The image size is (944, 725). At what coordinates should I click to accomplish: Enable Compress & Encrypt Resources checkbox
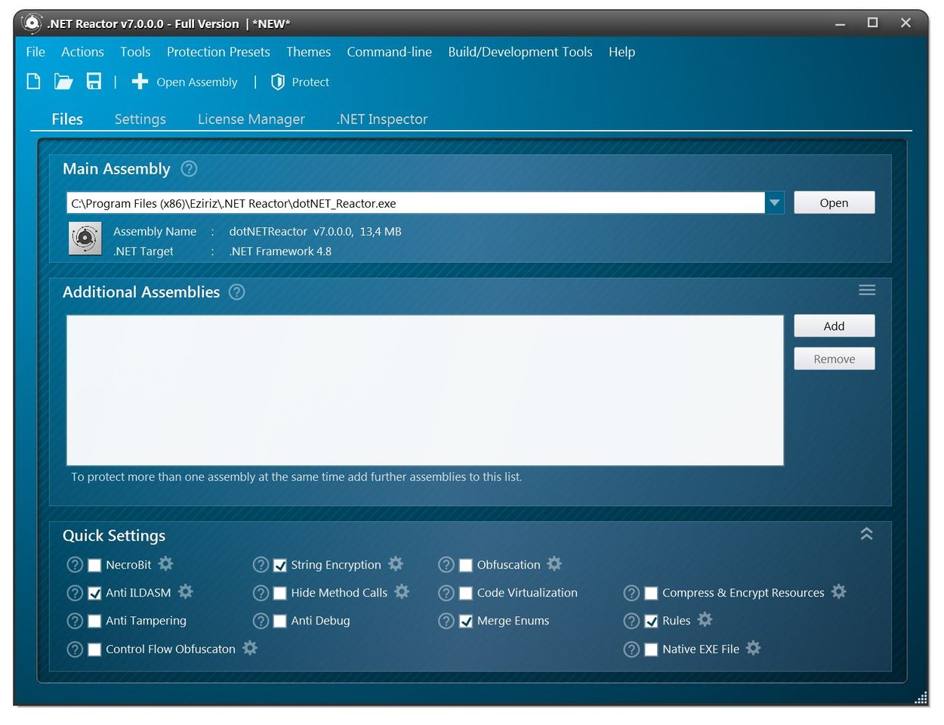(651, 594)
